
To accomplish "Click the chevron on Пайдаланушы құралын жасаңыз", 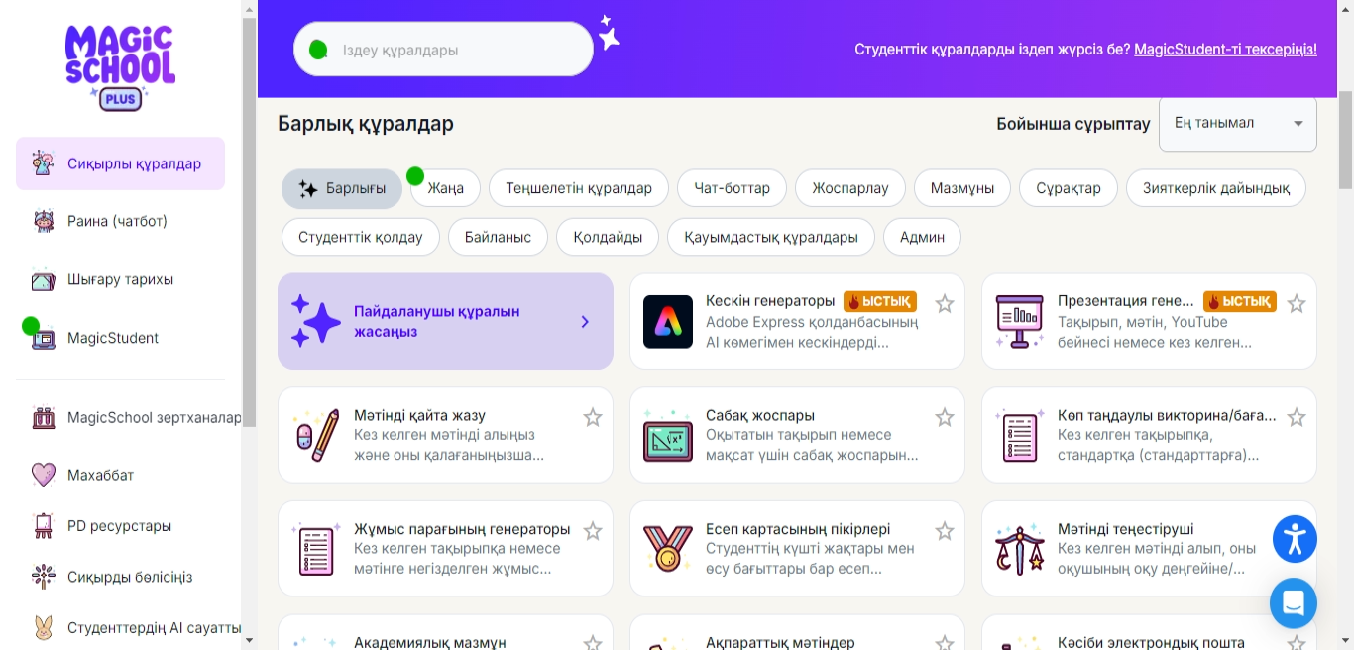I will coord(585,322).
